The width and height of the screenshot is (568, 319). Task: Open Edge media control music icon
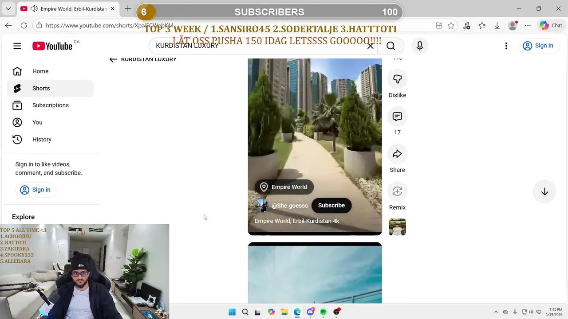(x=467, y=26)
